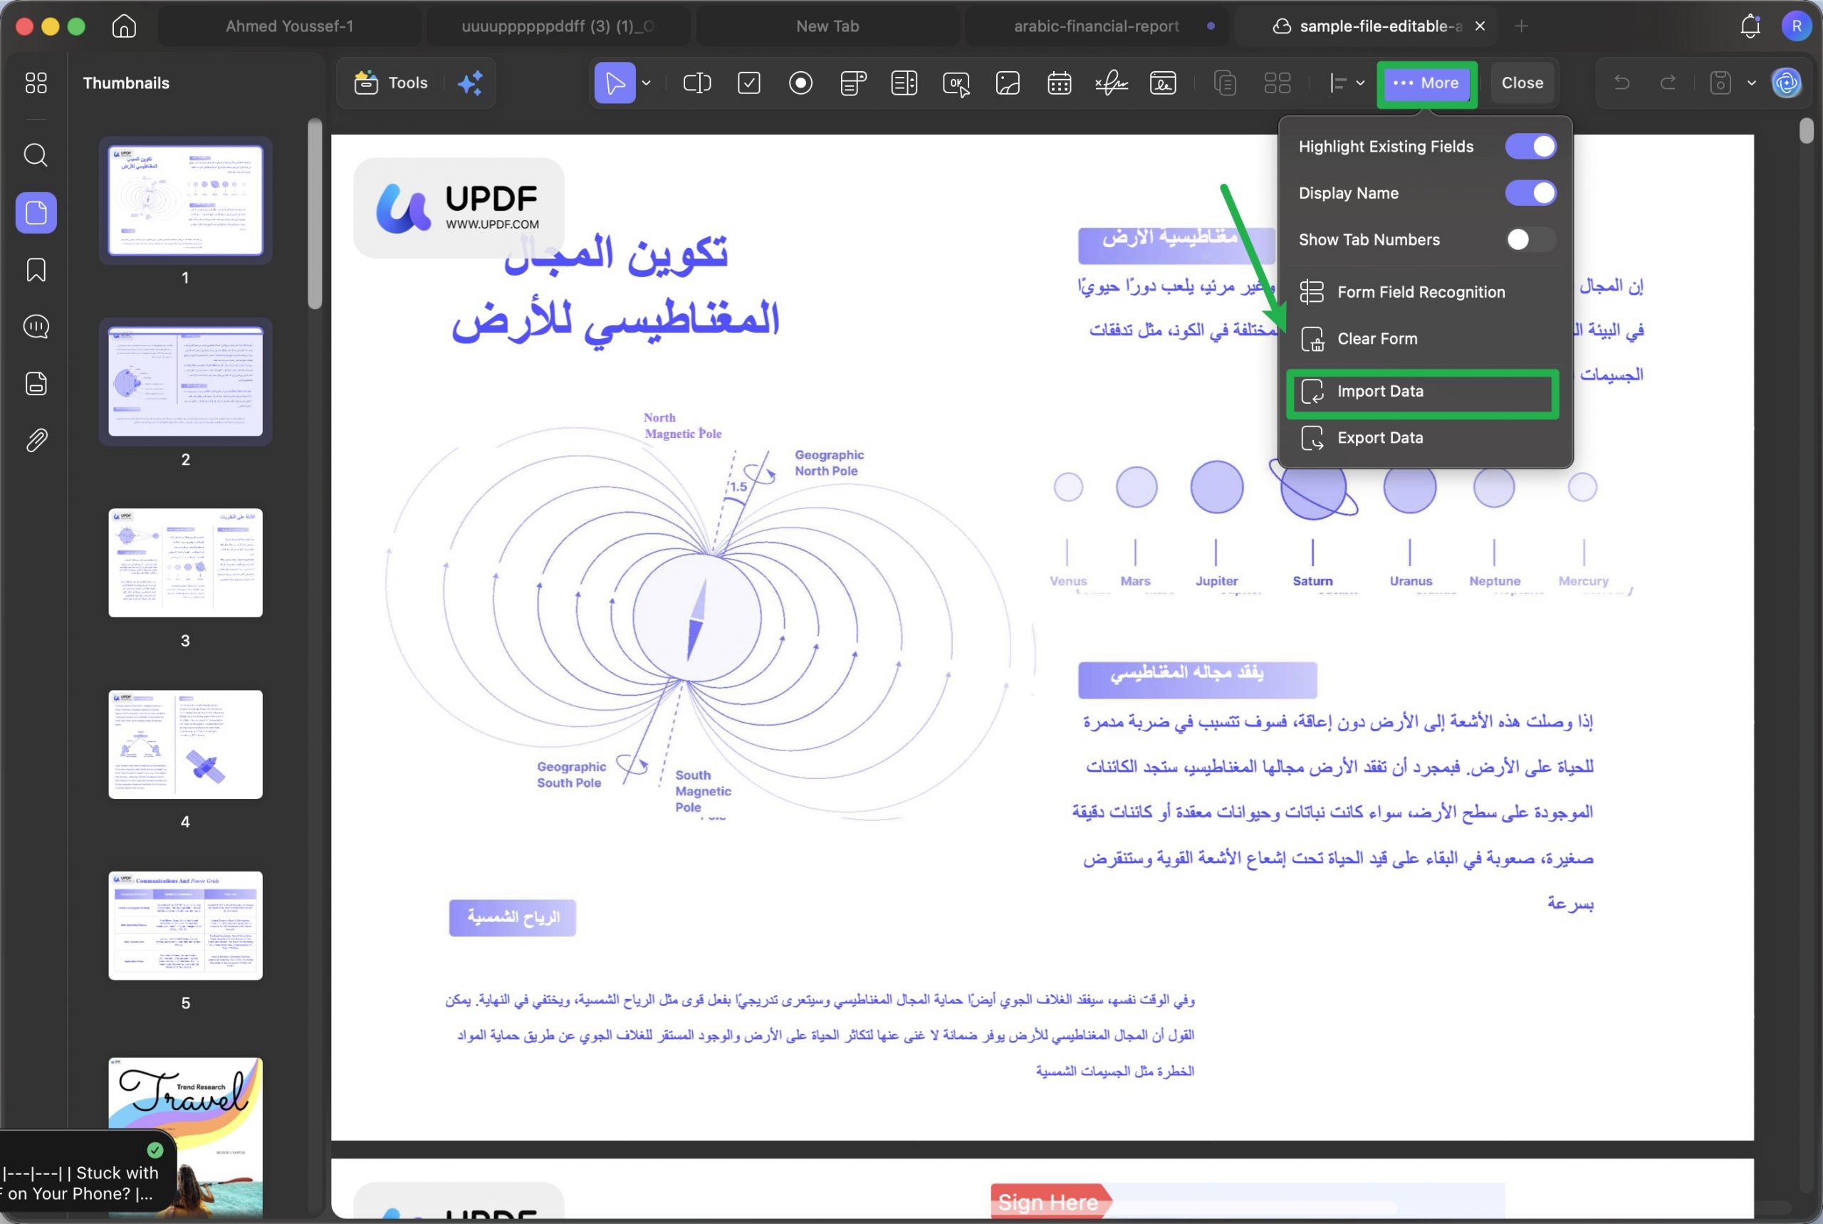Select the pointer selection tool
The width and height of the screenshot is (1823, 1224).
[x=615, y=83]
